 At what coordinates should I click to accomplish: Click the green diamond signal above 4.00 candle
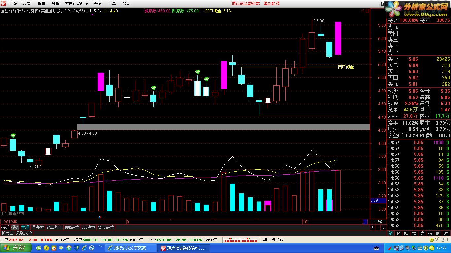coord(13,135)
